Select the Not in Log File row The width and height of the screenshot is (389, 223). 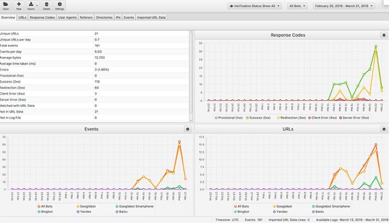95,118
